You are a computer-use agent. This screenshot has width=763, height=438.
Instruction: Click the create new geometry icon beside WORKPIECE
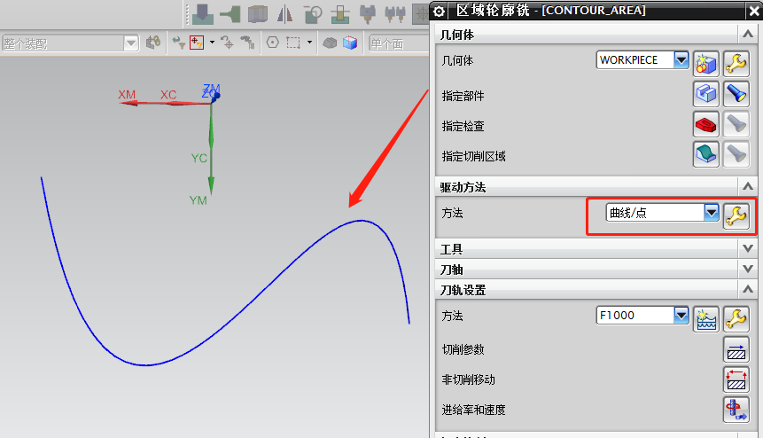point(705,63)
